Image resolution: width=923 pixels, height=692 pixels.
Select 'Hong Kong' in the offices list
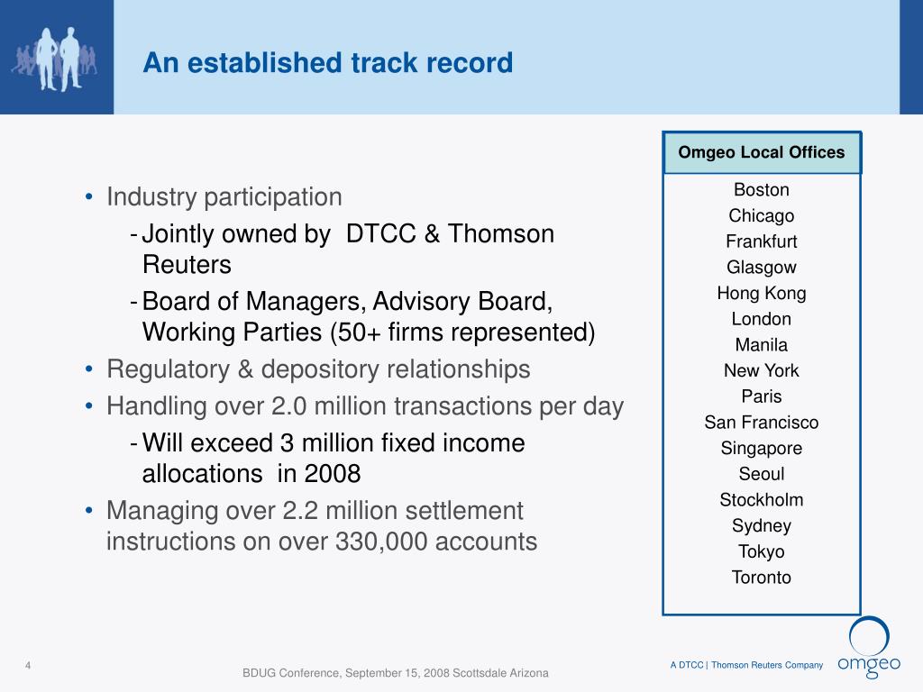coord(761,293)
